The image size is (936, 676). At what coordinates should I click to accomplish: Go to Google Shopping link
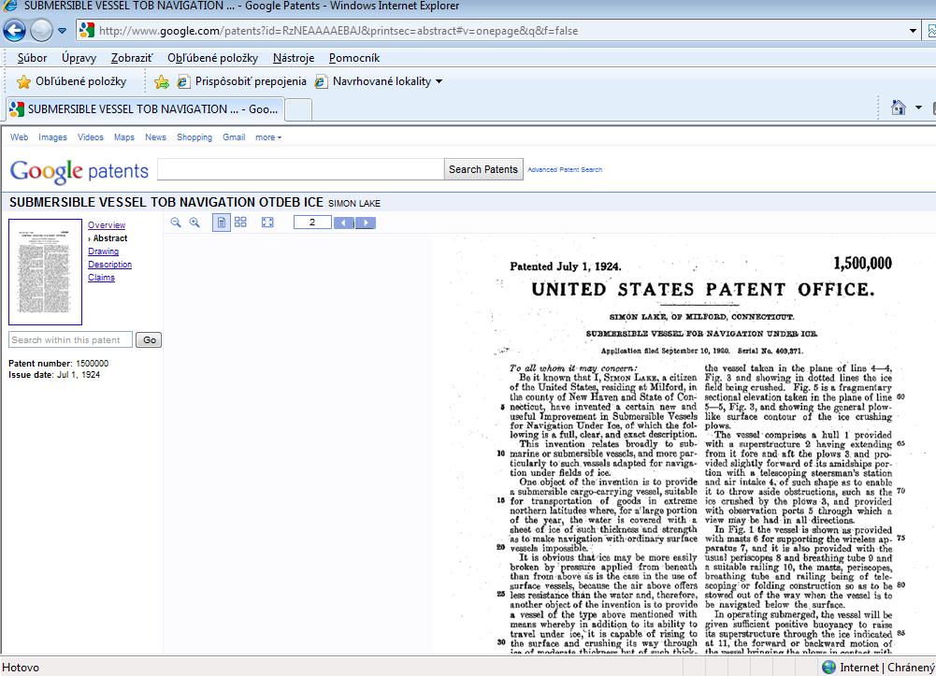tap(194, 137)
